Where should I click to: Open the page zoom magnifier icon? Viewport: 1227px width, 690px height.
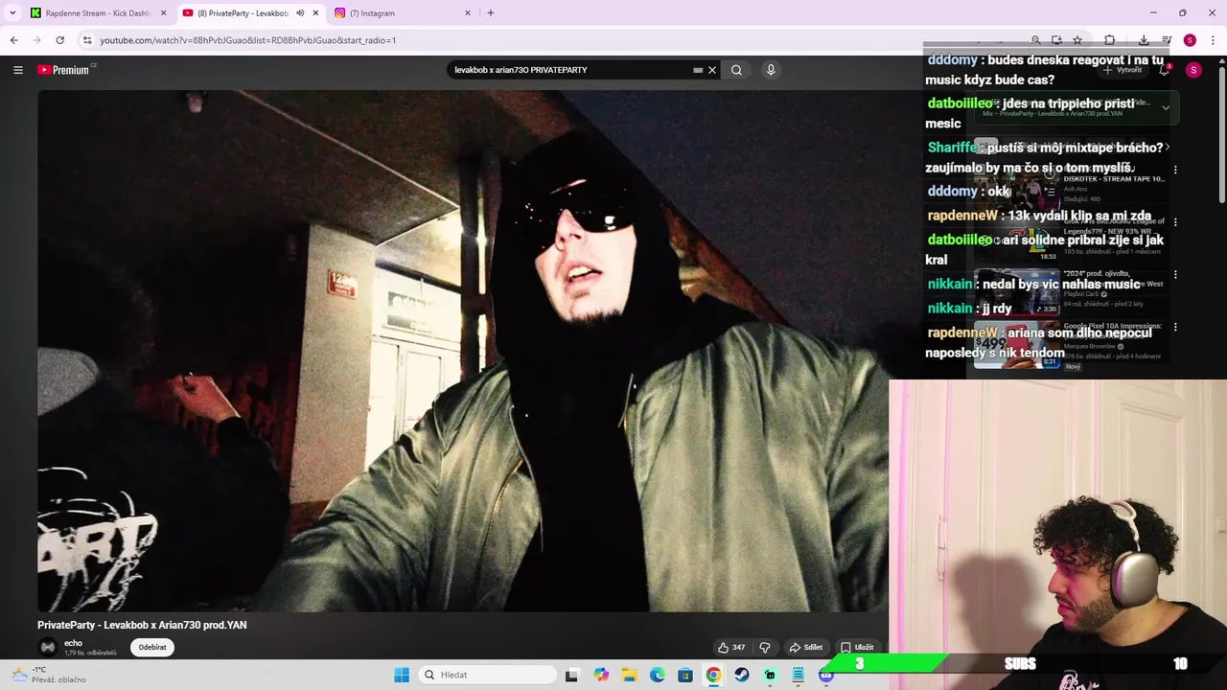click(1035, 40)
